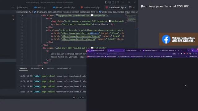Open OUTPUT panel tab

pos(50,68)
